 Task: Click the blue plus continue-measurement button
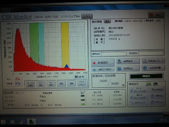click(103, 69)
